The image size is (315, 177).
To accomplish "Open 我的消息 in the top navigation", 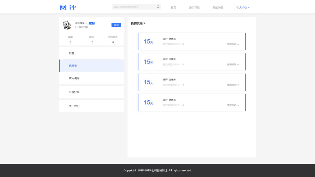I will (x=218, y=8).
